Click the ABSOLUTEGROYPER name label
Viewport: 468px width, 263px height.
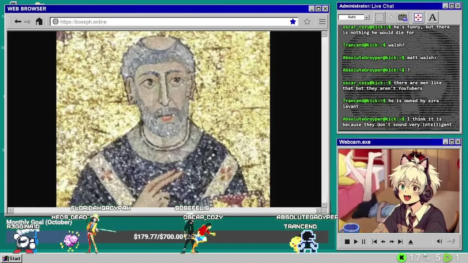pyautogui.click(x=307, y=217)
